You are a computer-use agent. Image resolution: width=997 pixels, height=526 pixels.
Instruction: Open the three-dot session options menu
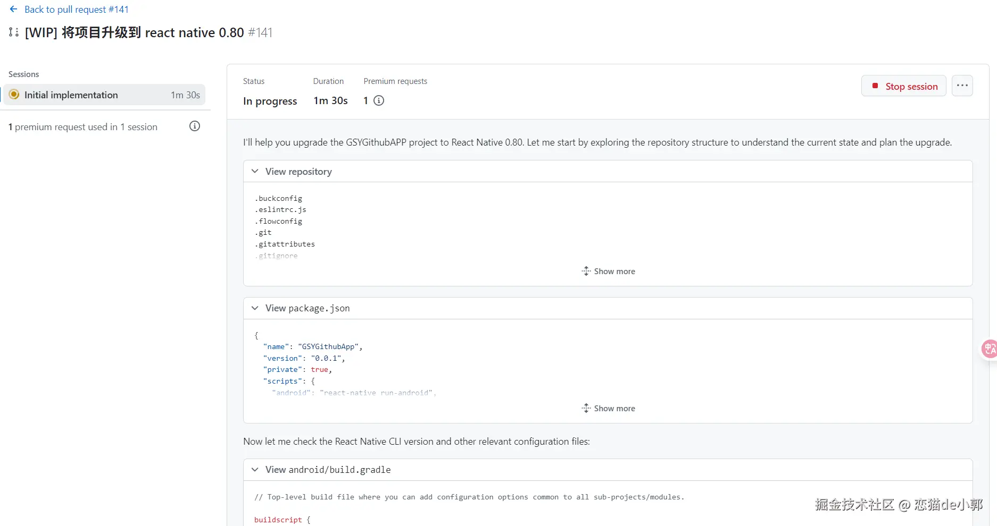pyautogui.click(x=962, y=86)
